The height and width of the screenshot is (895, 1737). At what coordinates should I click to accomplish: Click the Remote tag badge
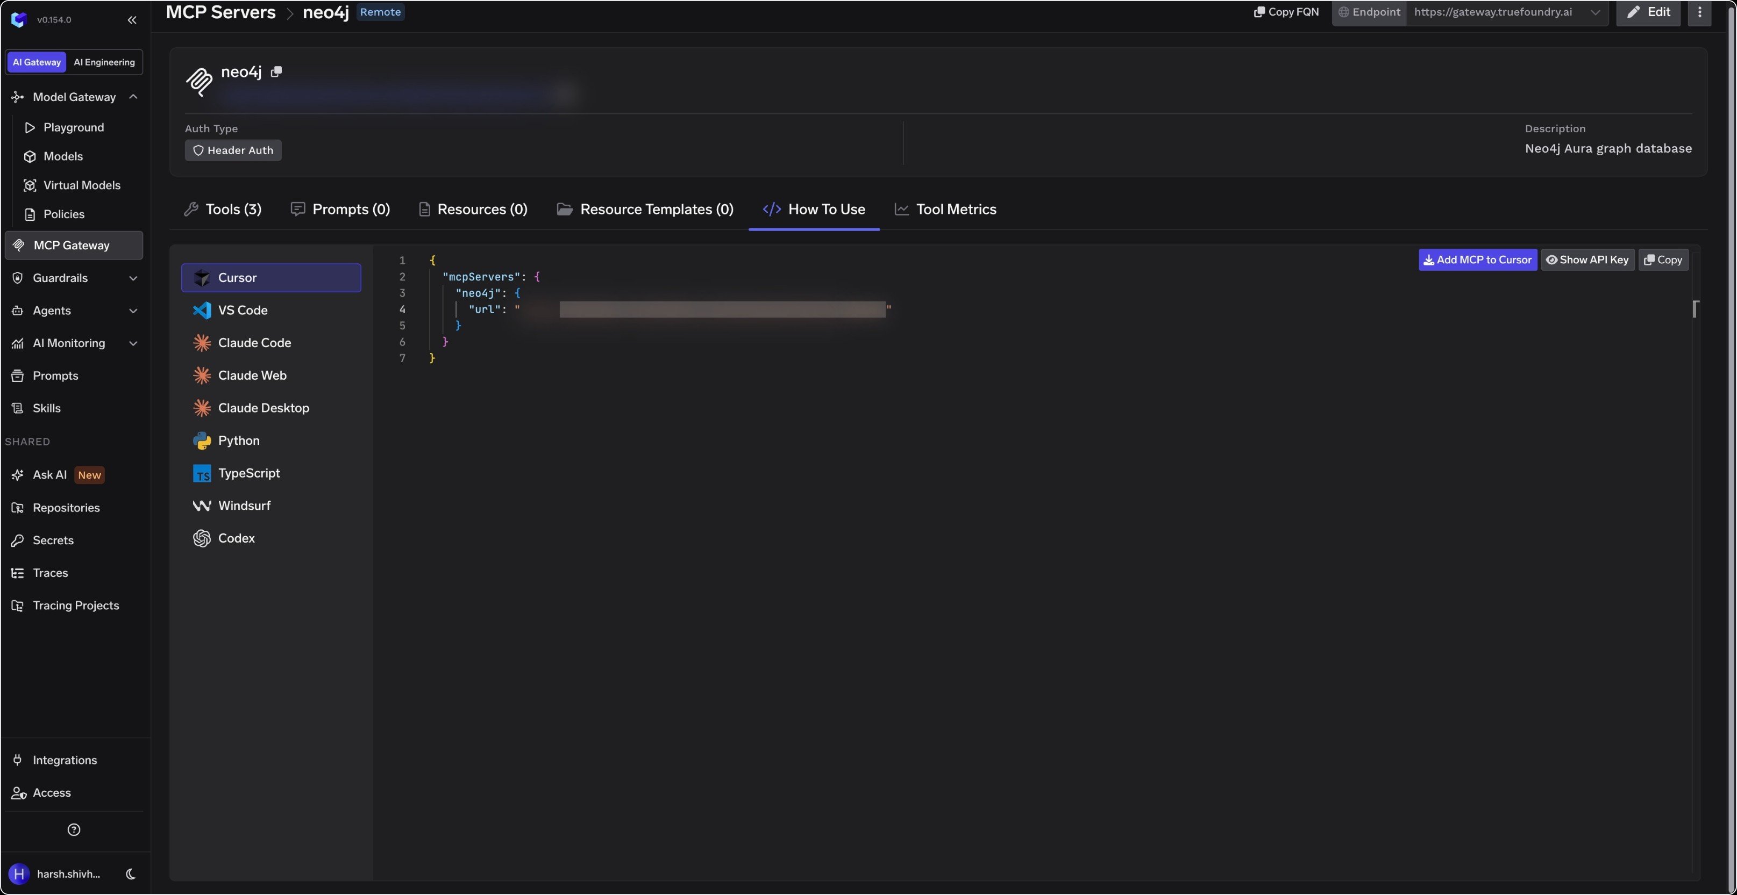tap(380, 12)
